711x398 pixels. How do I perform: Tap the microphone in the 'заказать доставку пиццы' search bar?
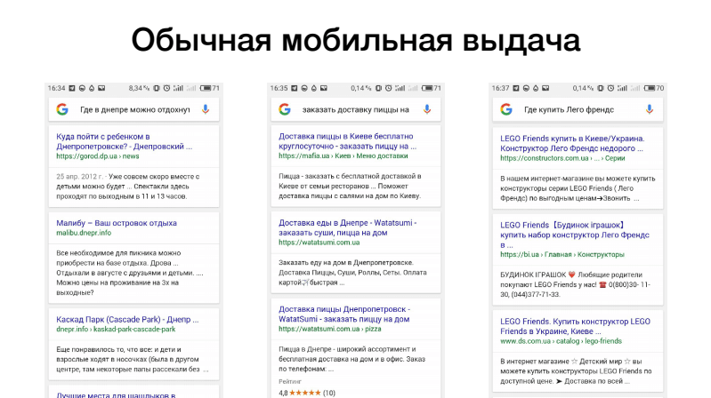[427, 109]
